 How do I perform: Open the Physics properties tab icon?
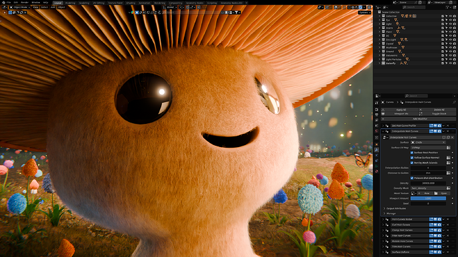point(376,160)
